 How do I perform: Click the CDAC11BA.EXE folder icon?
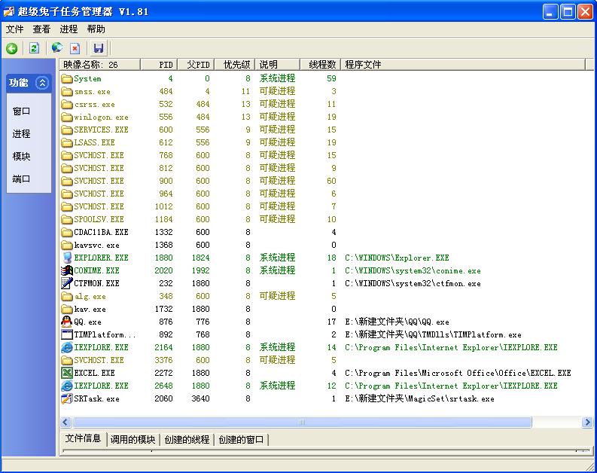(67, 232)
